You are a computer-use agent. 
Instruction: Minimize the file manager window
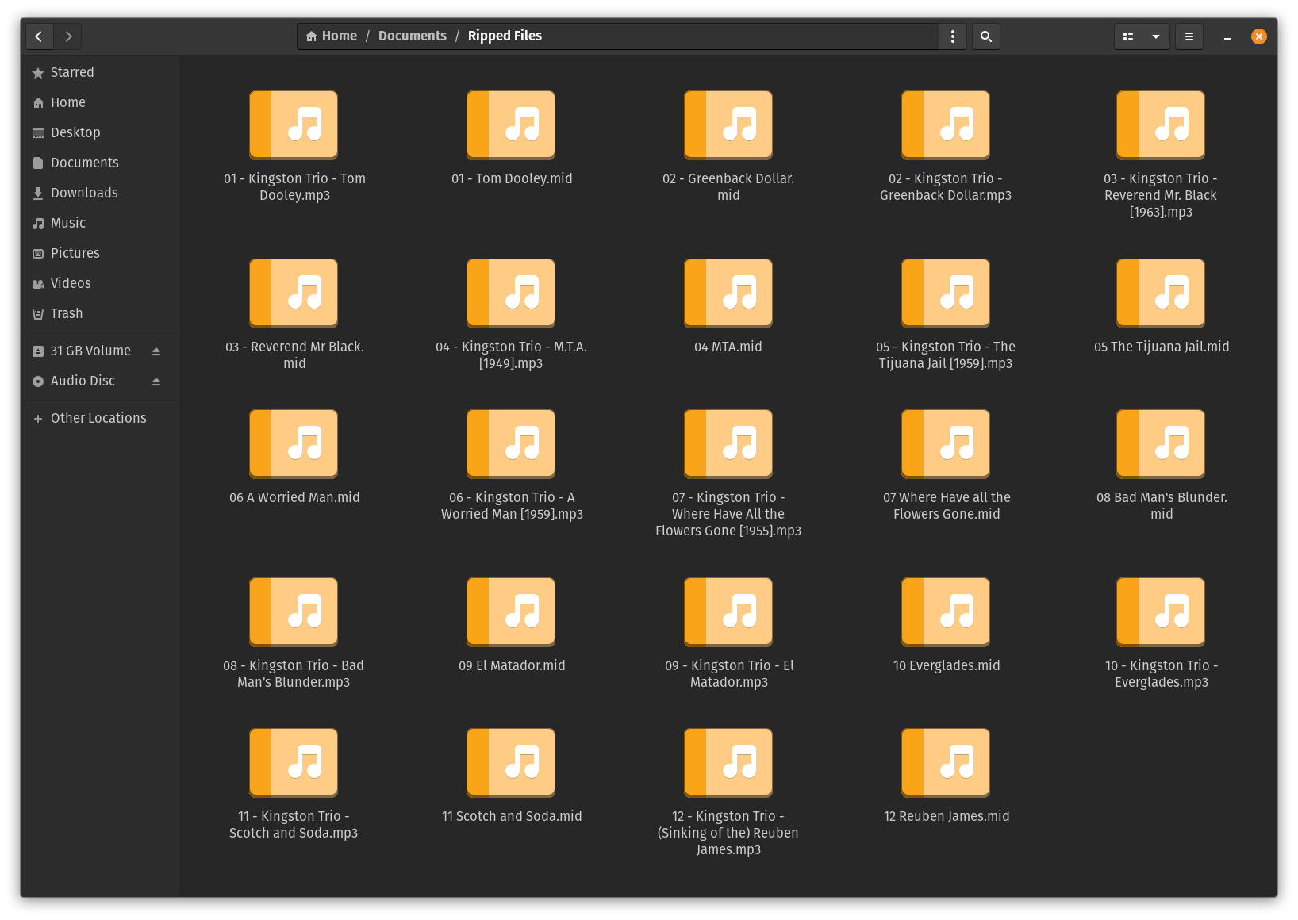(x=1227, y=36)
